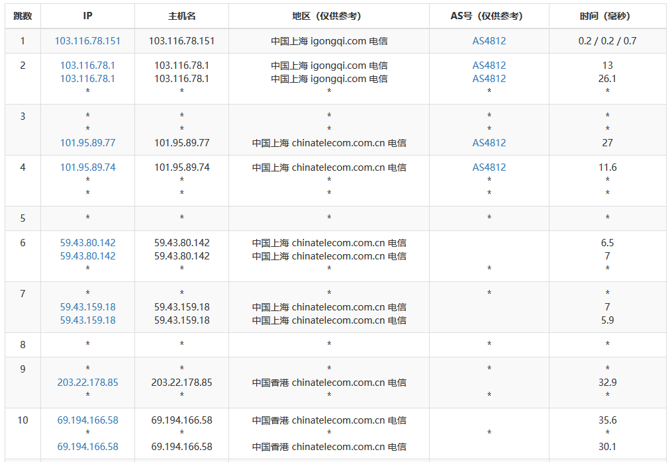This screenshot has width=672, height=462.
Task: Click the 跳数 column header
Action: coord(23,16)
